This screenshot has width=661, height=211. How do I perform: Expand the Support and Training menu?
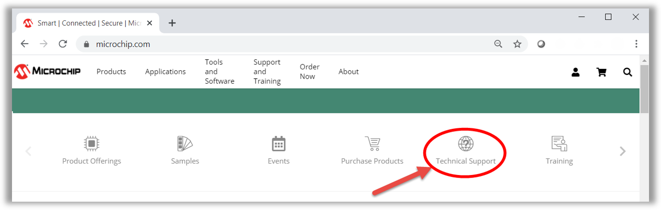coord(267,72)
